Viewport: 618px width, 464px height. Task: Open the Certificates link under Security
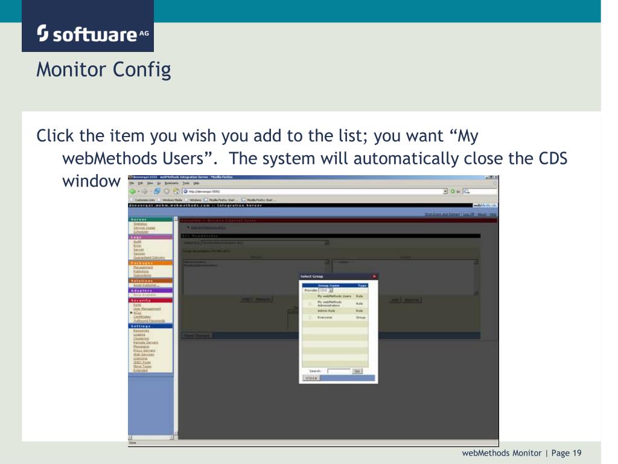(x=142, y=317)
